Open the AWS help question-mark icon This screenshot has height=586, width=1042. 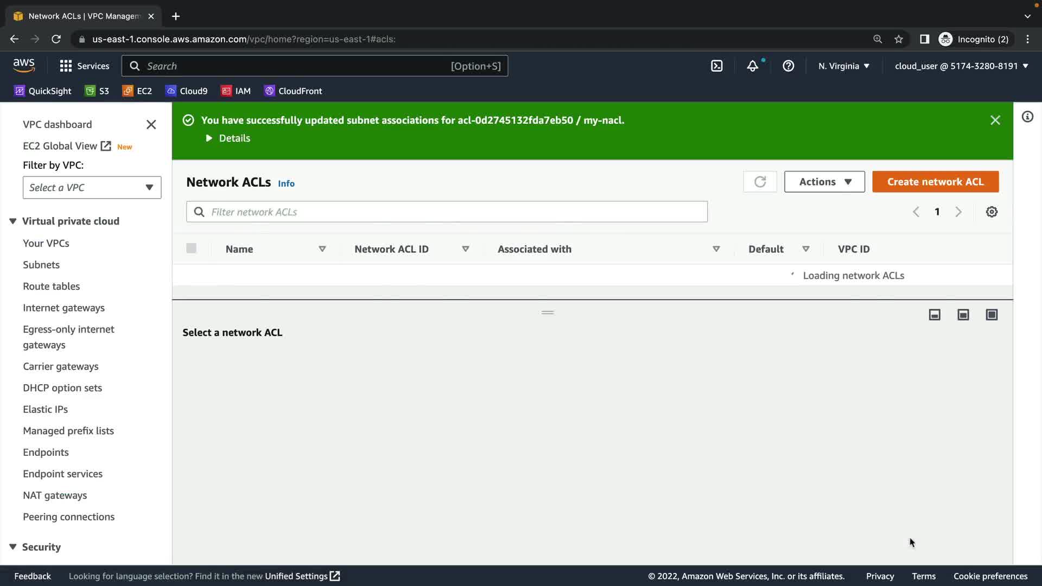[788, 66]
